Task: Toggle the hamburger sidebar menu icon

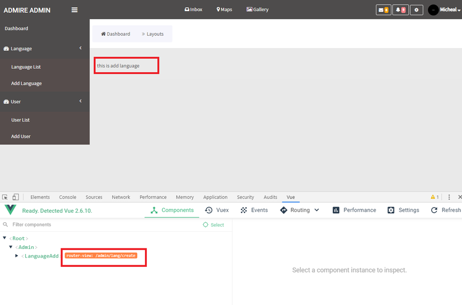Action: [74, 10]
